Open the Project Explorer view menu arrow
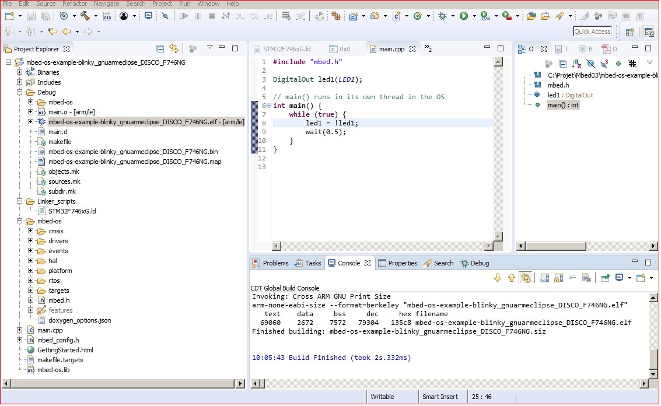661x406 pixels. 210,48
